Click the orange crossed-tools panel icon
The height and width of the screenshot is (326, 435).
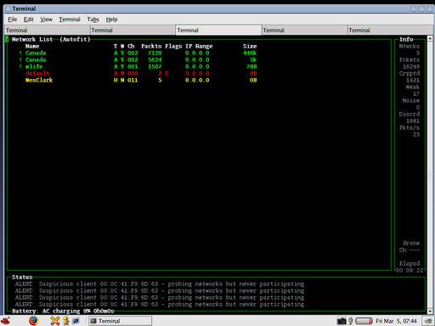pos(55,321)
